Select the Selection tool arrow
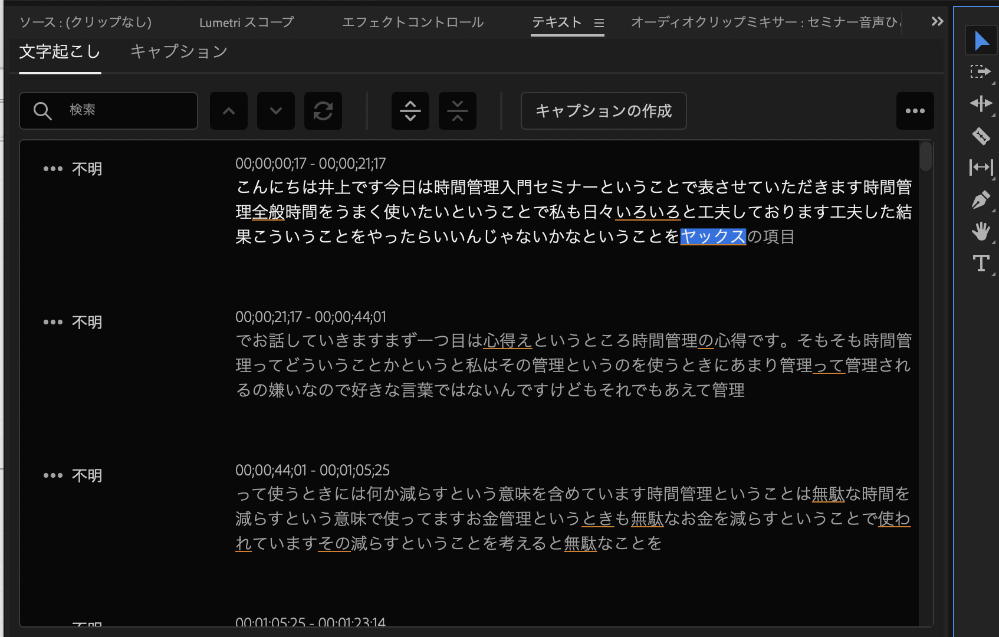 click(981, 41)
